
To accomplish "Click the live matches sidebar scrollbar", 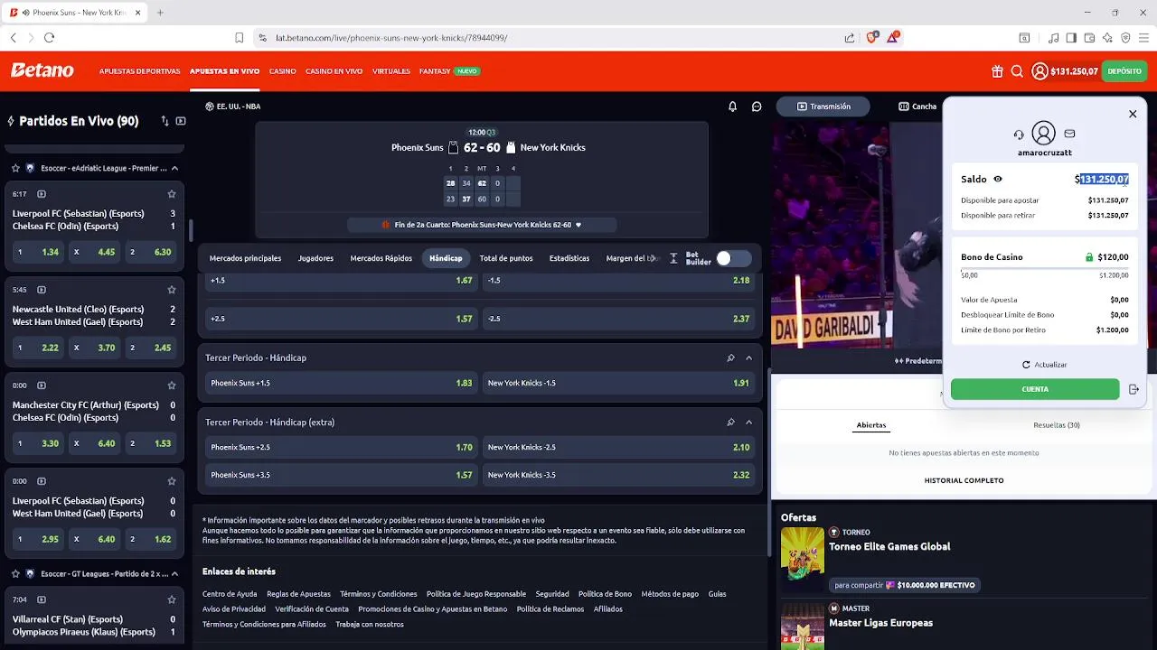I will point(189,229).
